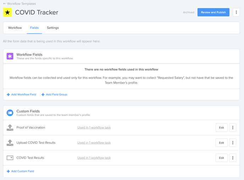Viewport: 244px width, 180px height.
Task: Click the blue Custom Fields icon
Action: (x=10, y=113)
